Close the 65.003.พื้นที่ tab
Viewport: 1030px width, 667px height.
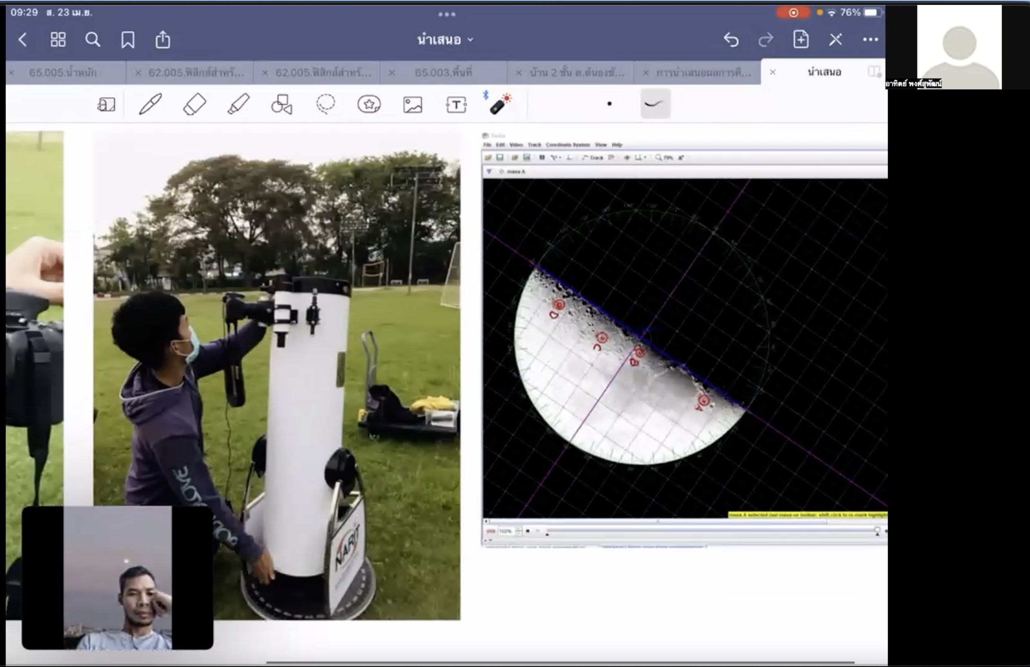point(391,73)
